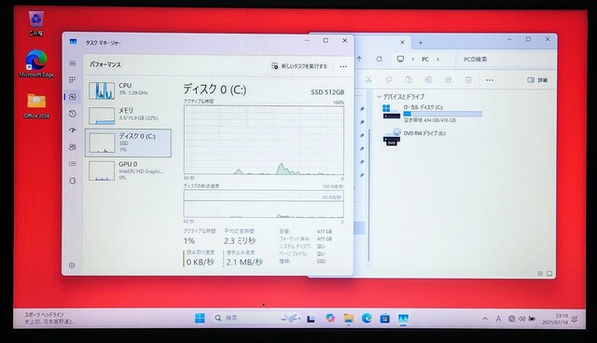Expand chevron after PC in address bar
Image resolution: width=597 pixels, height=343 pixels.
[437, 60]
